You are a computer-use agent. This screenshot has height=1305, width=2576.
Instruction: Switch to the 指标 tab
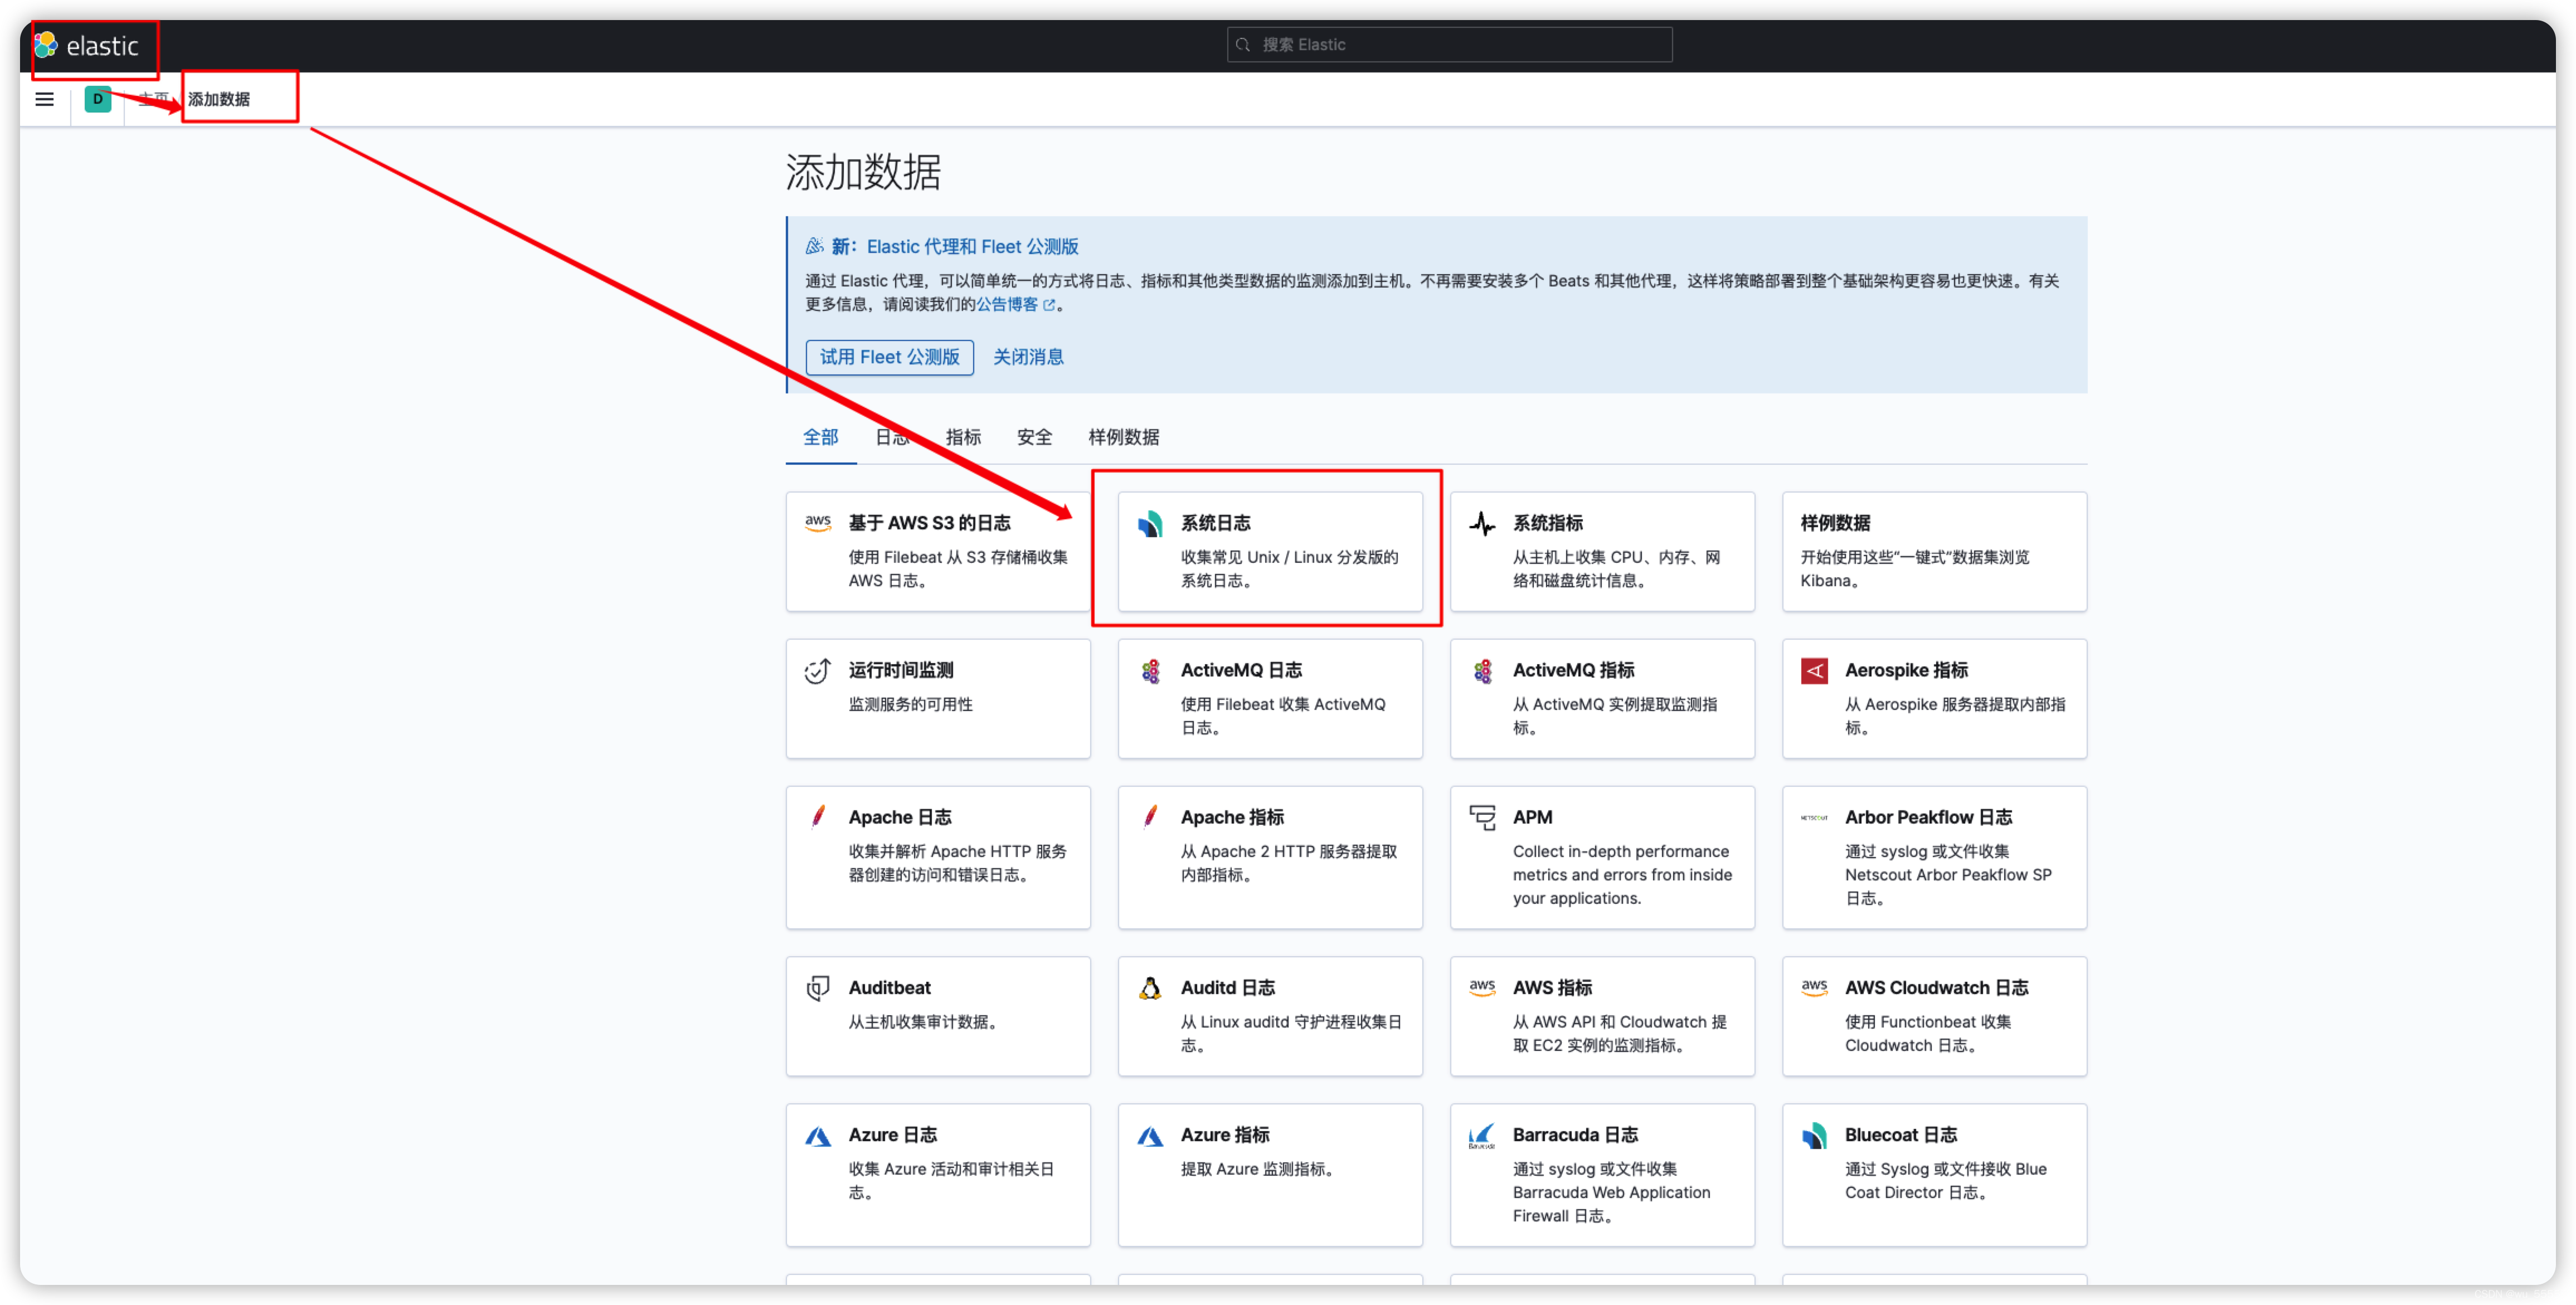point(963,437)
